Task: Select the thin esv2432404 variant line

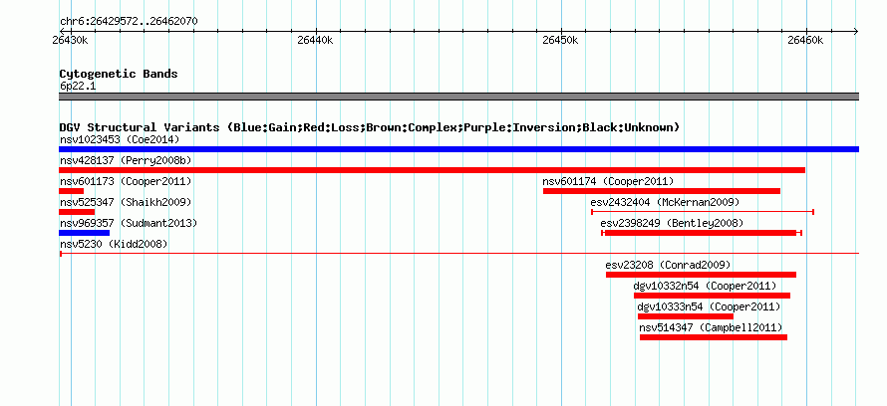Action: click(x=703, y=212)
